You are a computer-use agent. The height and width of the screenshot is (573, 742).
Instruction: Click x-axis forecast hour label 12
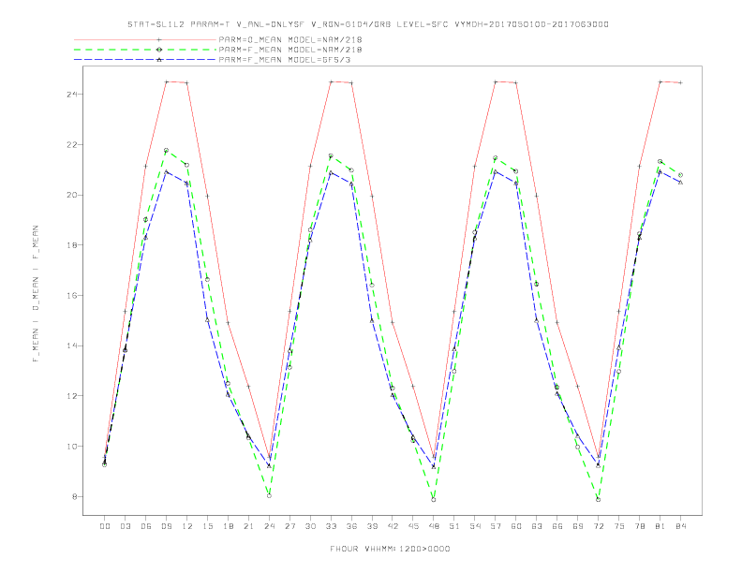pyautogui.click(x=187, y=526)
